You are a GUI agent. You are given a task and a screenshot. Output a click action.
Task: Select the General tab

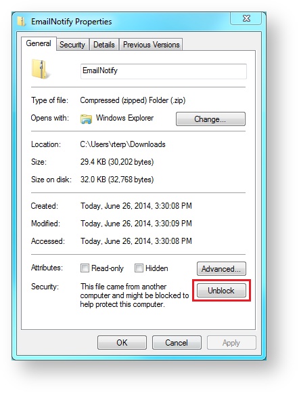coord(39,43)
